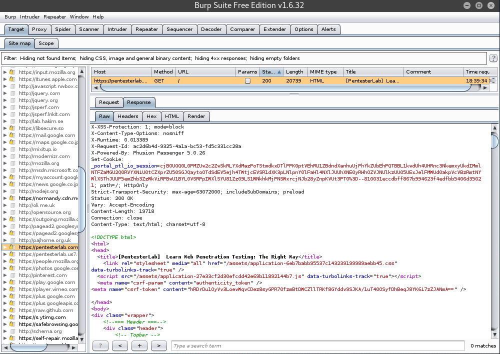Click the Filter settings bar
Screen dimensions: 500x354
(x=244, y=58)
